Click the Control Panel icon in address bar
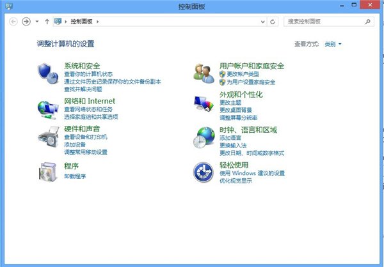 (x=58, y=21)
